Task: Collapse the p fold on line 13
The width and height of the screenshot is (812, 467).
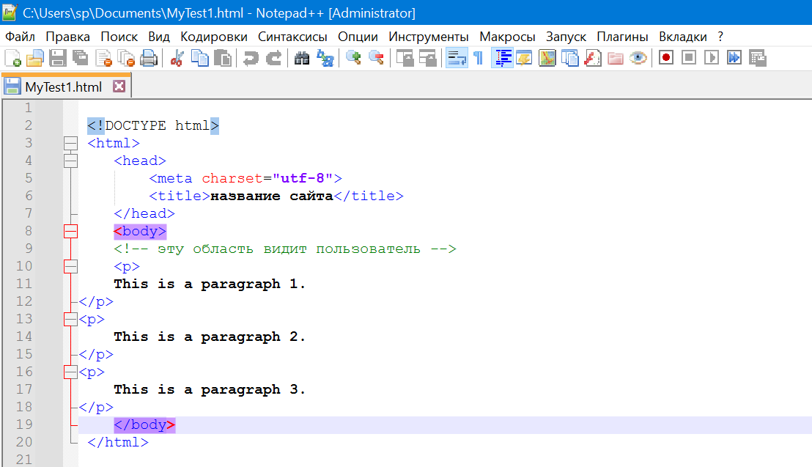Action: point(70,320)
